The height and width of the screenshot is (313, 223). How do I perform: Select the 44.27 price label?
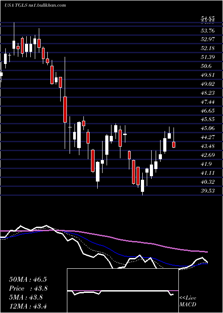click(x=208, y=137)
